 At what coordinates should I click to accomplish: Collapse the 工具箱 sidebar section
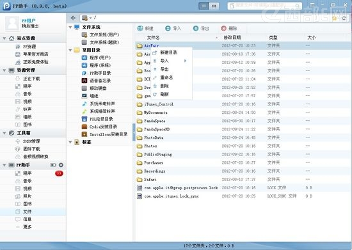4,133
